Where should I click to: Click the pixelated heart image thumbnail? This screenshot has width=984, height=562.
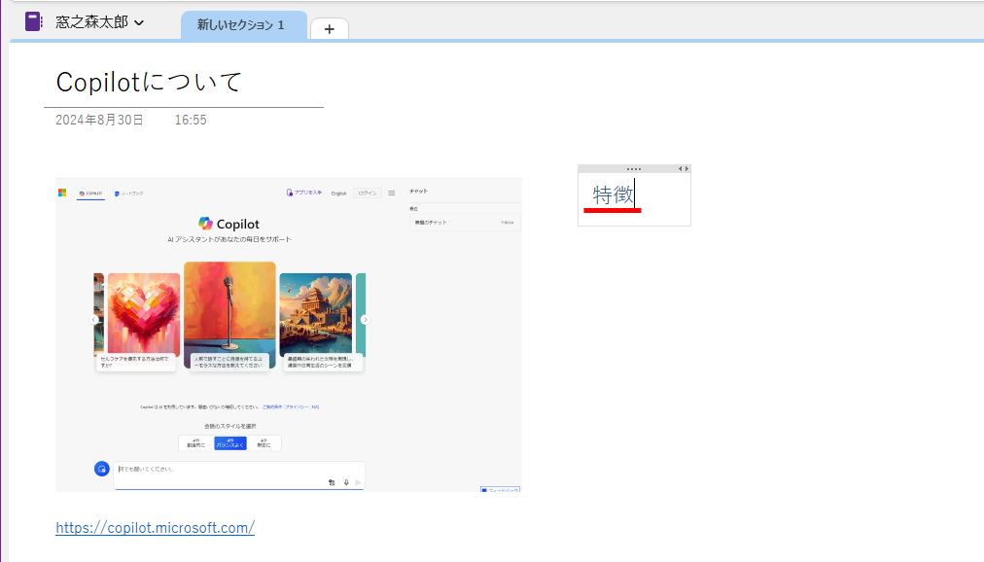click(143, 311)
